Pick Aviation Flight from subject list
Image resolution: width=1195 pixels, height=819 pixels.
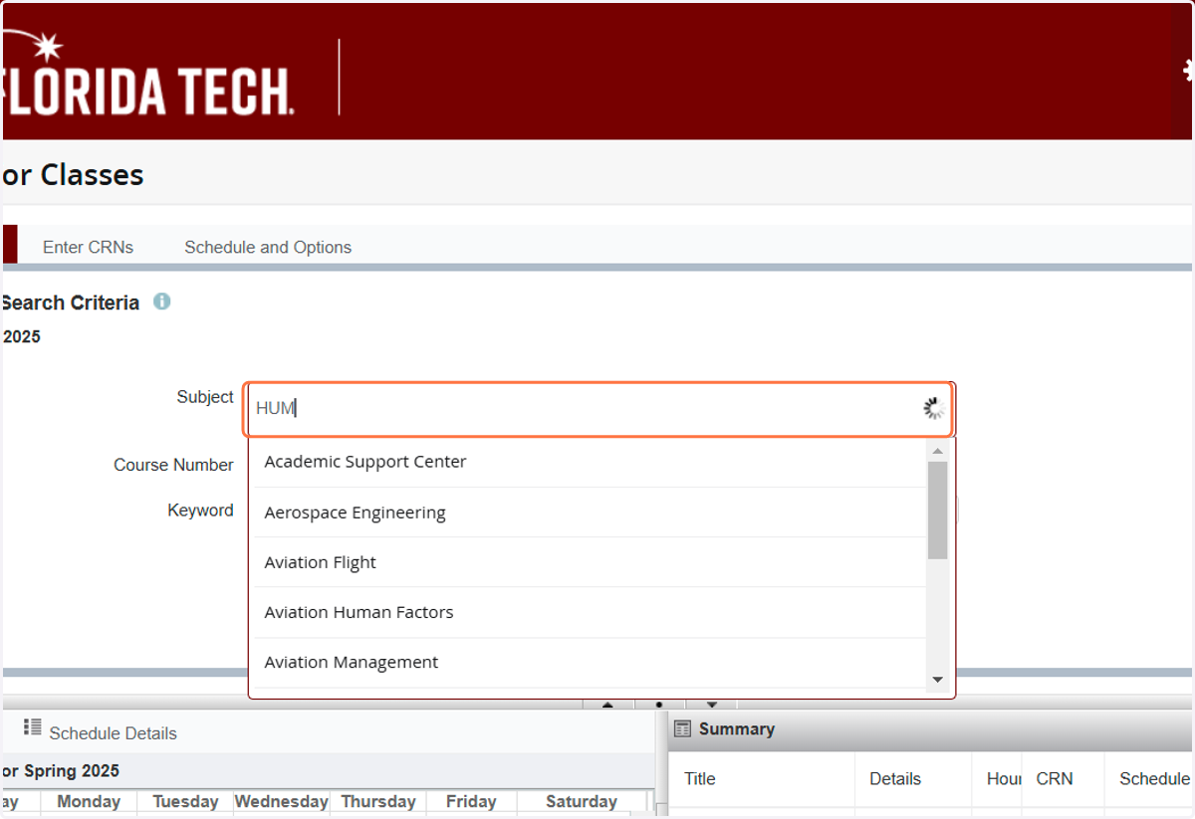pos(590,562)
